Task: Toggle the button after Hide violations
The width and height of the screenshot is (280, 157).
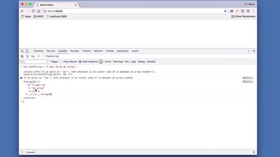Action: [x=101, y=61]
